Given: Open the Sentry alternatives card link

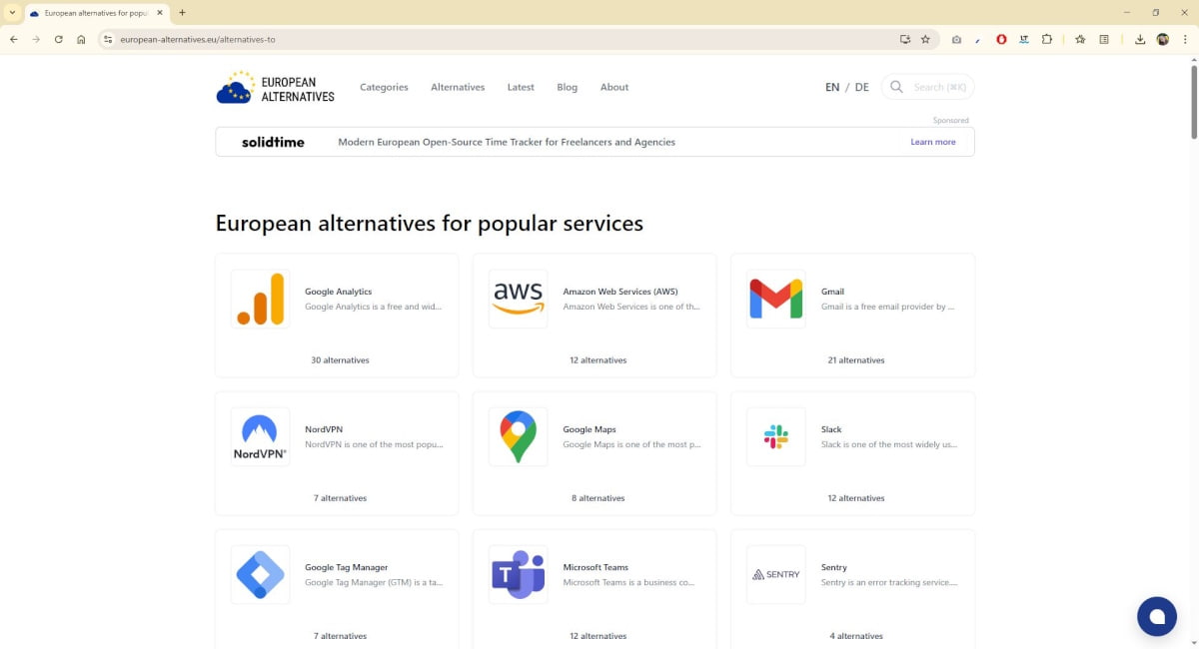Looking at the screenshot, I should point(852,589).
